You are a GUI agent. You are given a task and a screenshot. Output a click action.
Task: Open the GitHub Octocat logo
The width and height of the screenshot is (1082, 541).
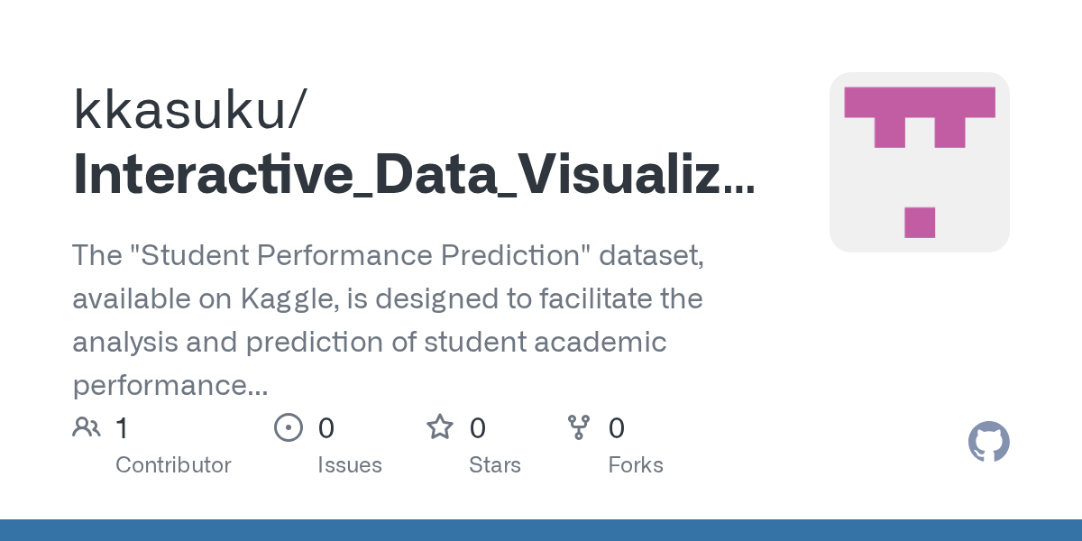tap(988, 442)
